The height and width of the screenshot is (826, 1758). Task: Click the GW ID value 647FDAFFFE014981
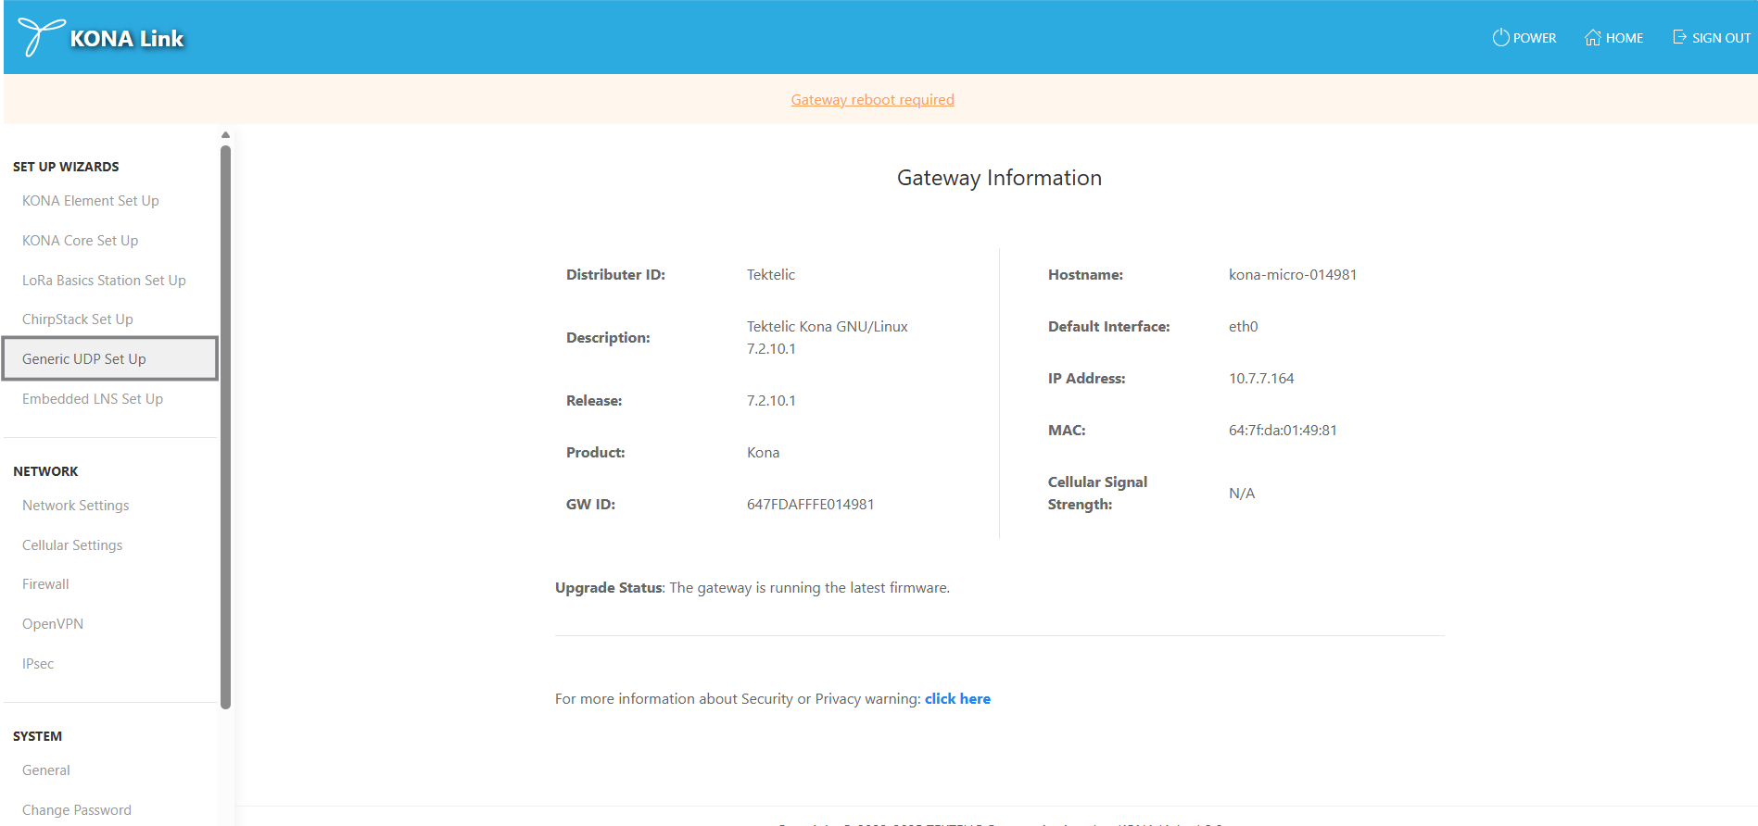click(811, 505)
